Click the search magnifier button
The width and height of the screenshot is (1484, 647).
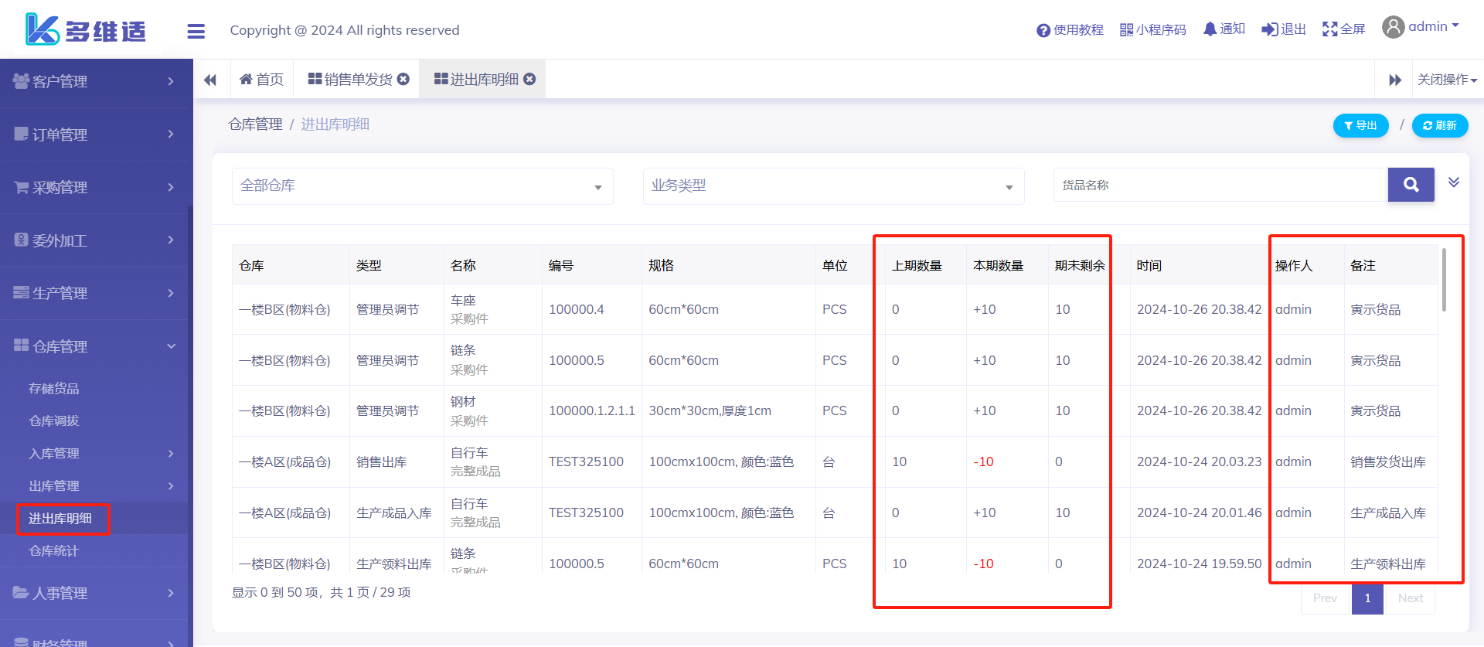coord(1411,185)
